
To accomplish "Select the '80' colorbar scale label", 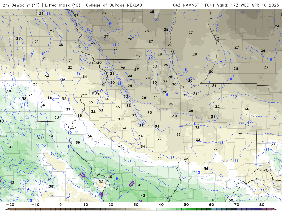I will tap(262, 205).
